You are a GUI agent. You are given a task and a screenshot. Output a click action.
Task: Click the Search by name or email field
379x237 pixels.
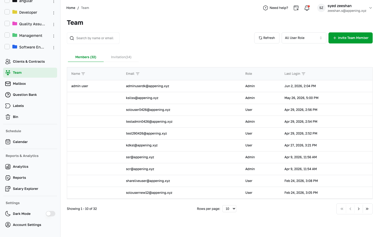[x=93, y=38]
